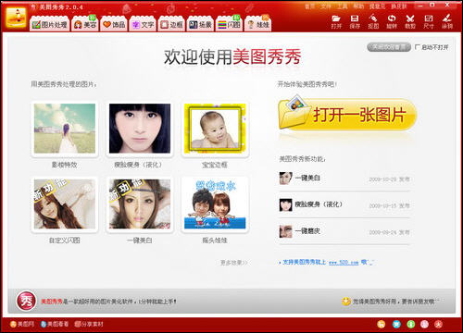Open the 美图网 link in bottom bar
463x333 pixels.
point(22,324)
